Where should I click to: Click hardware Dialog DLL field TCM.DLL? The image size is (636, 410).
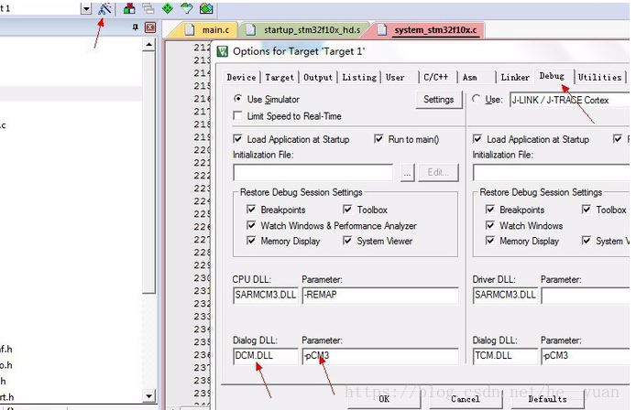[x=505, y=356]
